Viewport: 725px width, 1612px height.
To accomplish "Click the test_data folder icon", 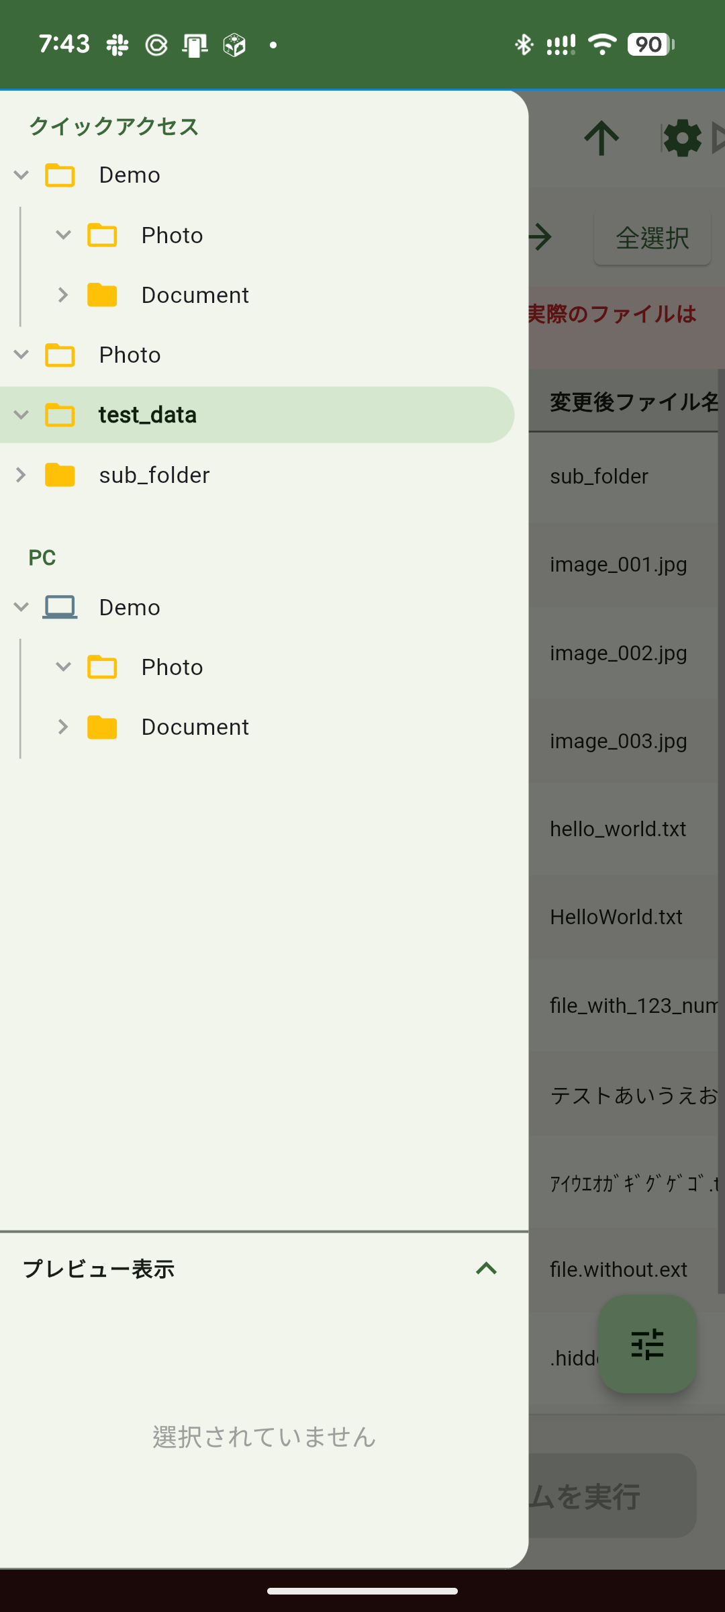I will click(x=60, y=415).
